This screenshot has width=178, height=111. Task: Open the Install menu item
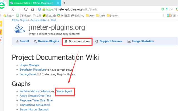[x=22, y=41]
